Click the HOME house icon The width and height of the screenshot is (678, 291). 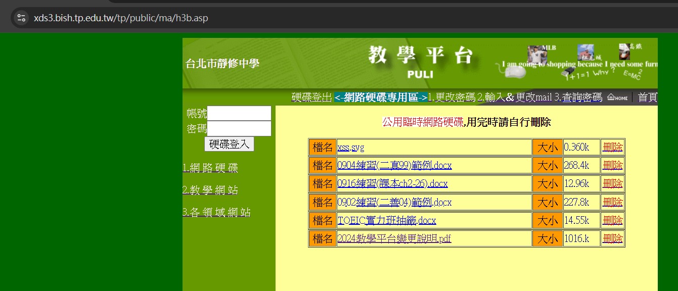pyautogui.click(x=617, y=98)
